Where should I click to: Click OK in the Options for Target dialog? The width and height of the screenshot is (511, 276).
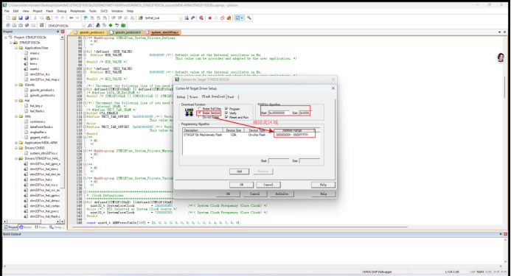pyautogui.click(x=228, y=194)
